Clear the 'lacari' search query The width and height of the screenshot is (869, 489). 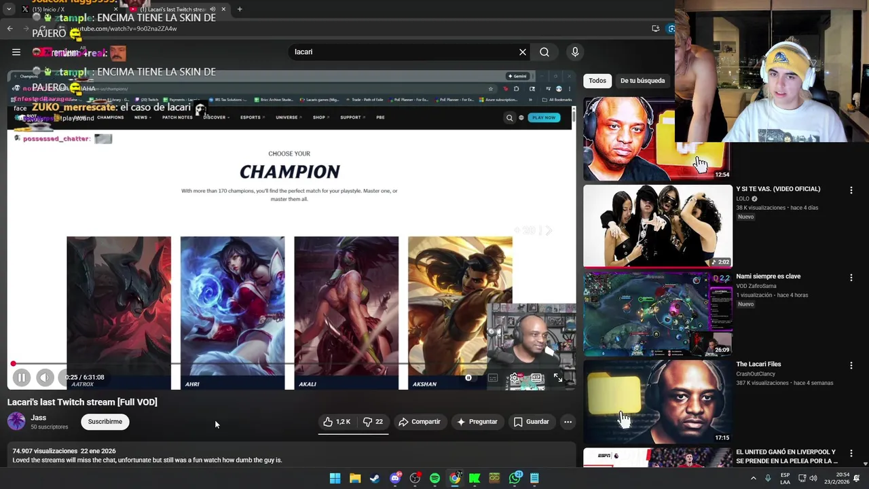(523, 52)
